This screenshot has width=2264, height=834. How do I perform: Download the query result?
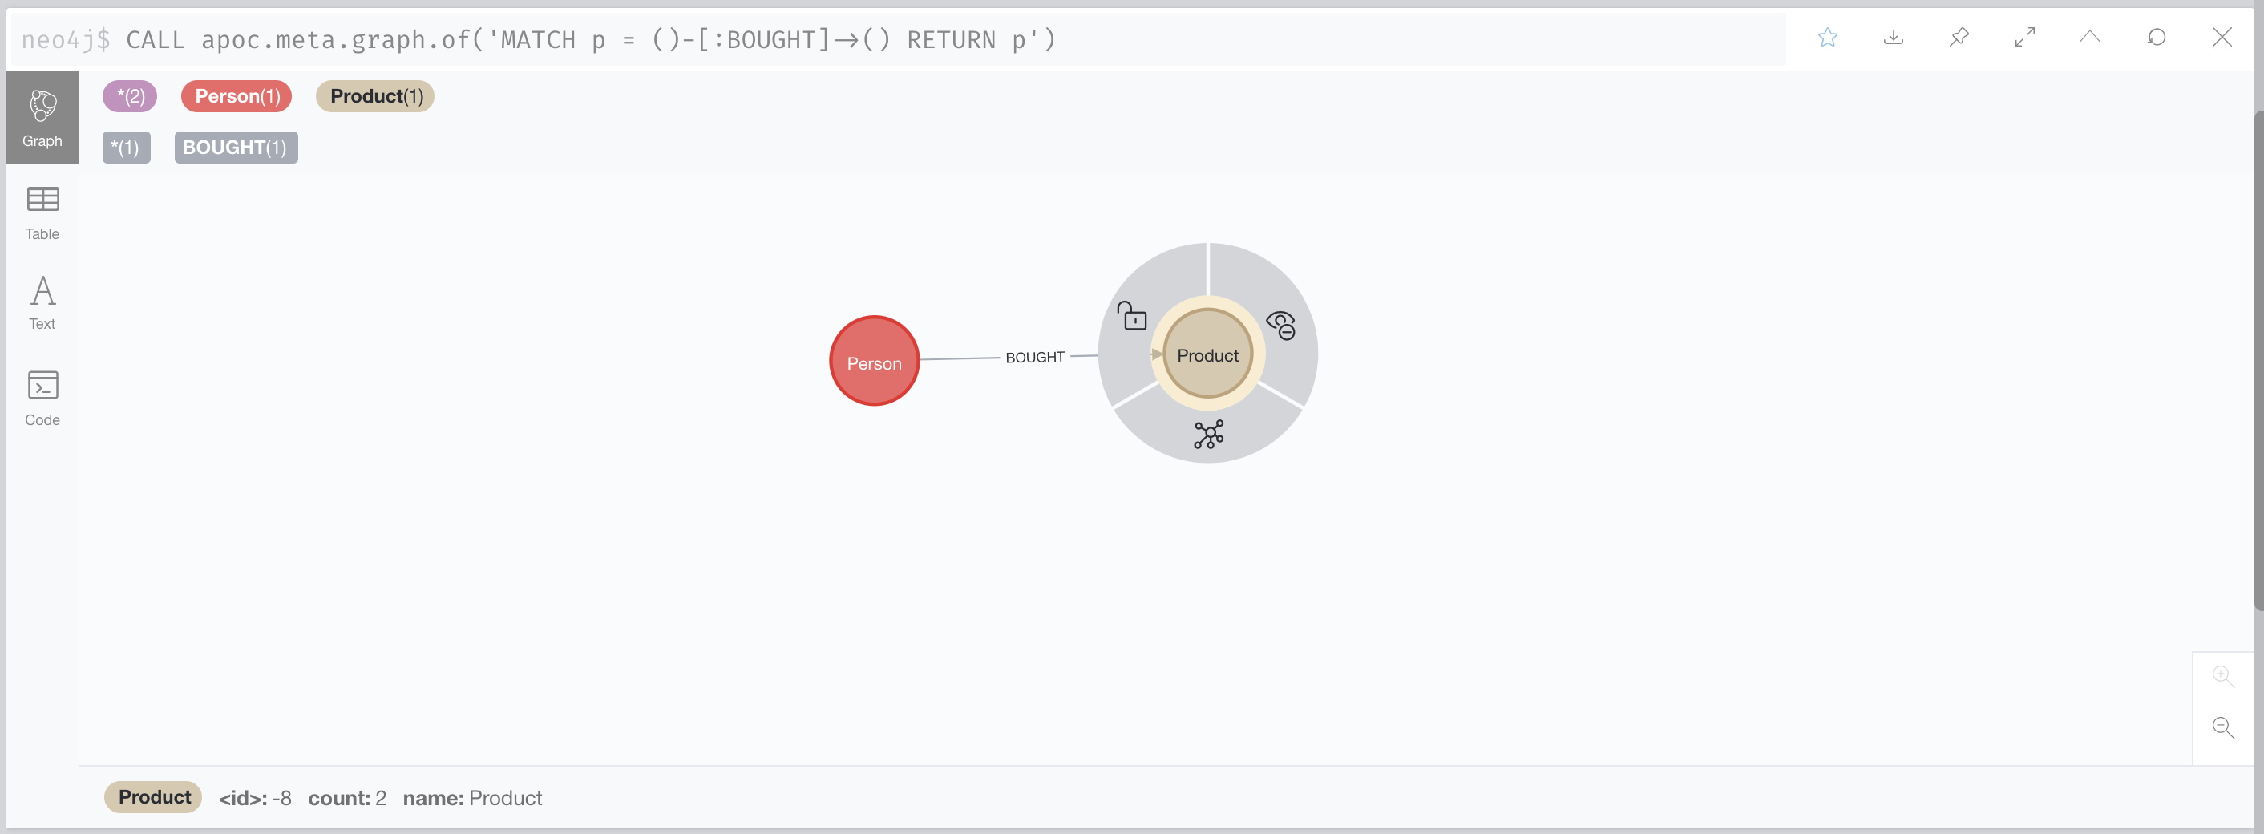[1894, 38]
